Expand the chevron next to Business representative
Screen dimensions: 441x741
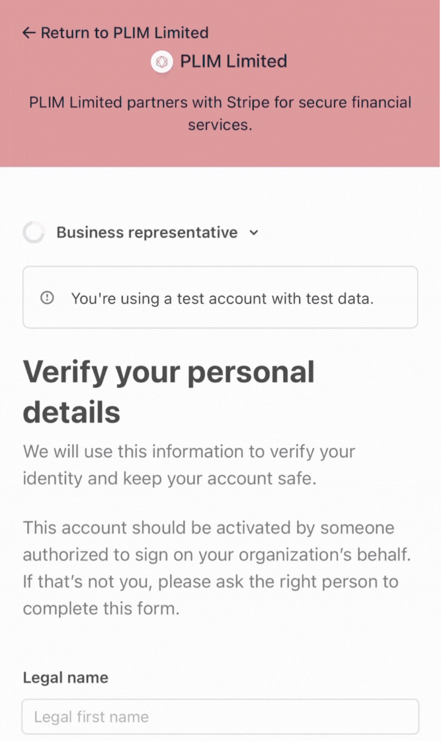pyautogui.click(x=254, y=233)
